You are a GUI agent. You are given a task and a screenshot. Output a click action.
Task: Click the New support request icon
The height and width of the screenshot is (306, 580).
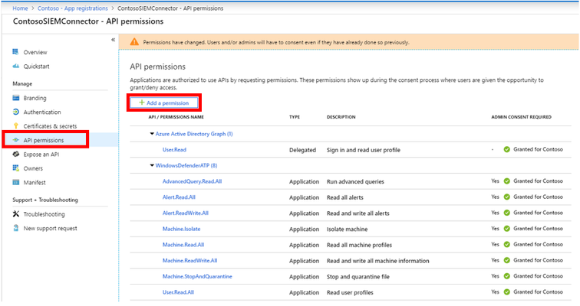click(15, 228)
